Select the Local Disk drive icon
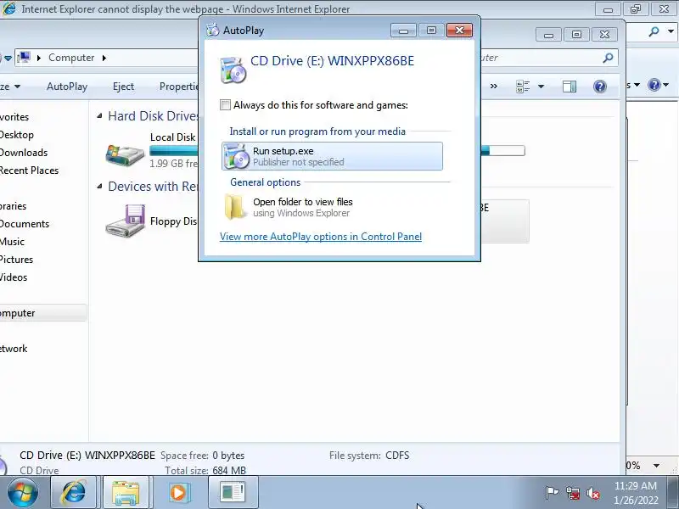This screenshot has width=679, height=509. [125, 155]
